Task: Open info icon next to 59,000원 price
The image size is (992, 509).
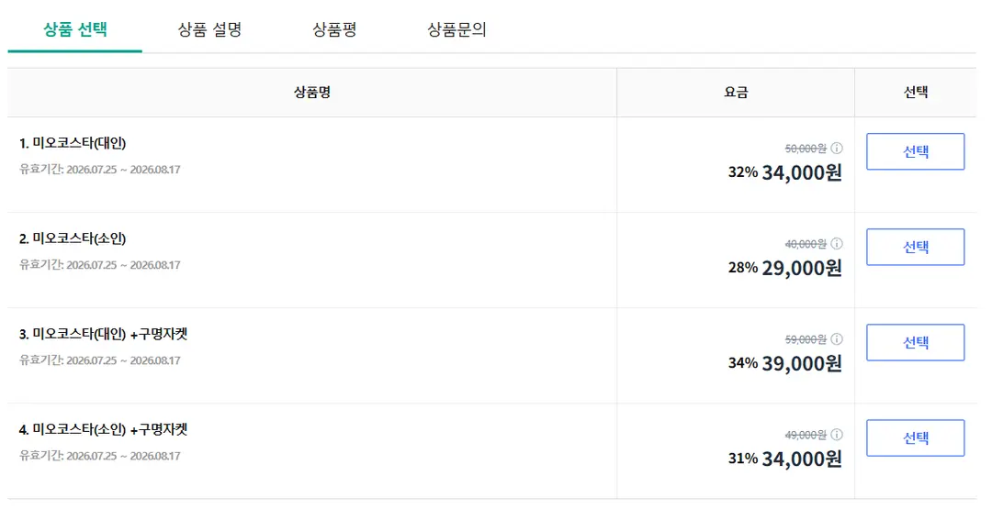Action: pyautogui.click(x=837, y=339)
